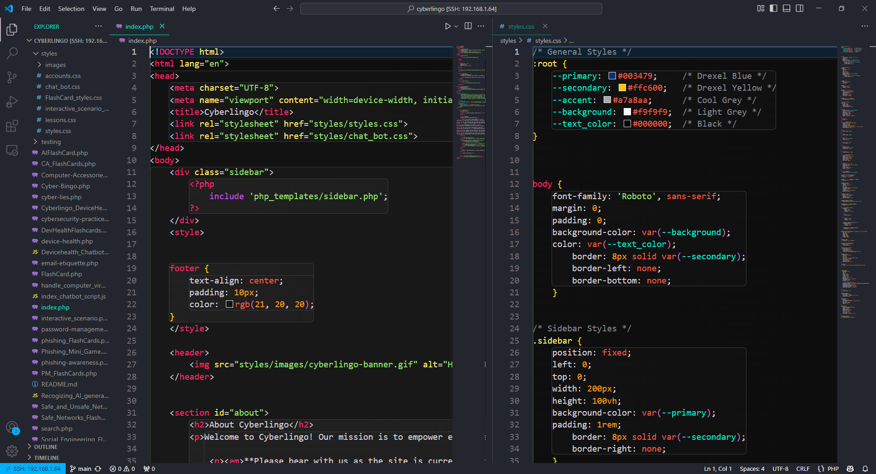
Task: Click the --accent #a7a8aa color swatch
Action: pyautogui.click(x=607, y=100)
